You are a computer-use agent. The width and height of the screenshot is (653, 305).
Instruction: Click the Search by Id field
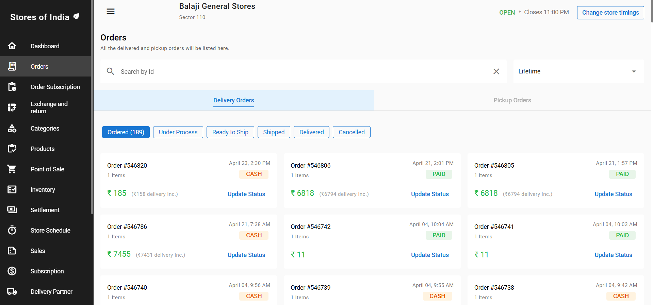303,71
